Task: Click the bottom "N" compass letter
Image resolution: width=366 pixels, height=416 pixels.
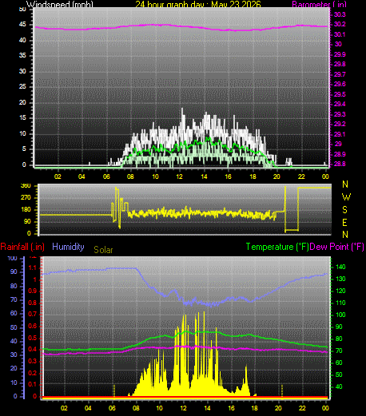Action: coord(345,235)
